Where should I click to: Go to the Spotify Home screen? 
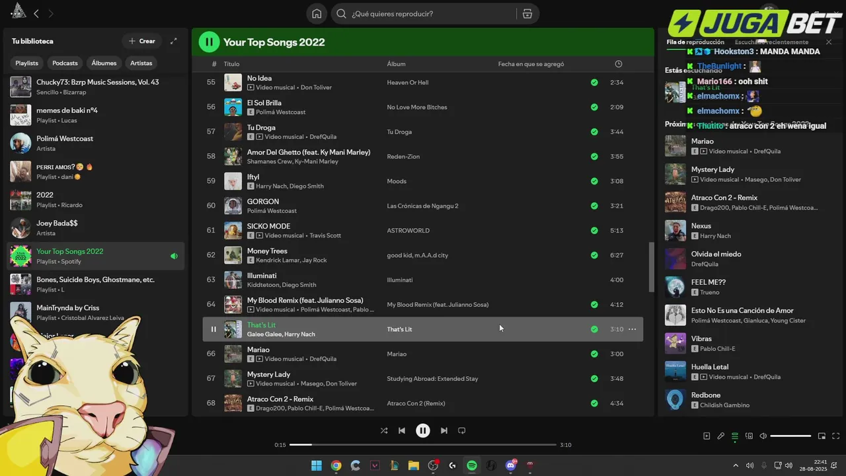[x=317, y=13]
